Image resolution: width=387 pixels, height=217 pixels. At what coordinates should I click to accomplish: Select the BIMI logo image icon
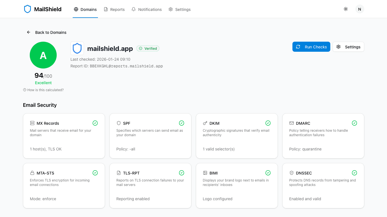click(x=205, y=173)
